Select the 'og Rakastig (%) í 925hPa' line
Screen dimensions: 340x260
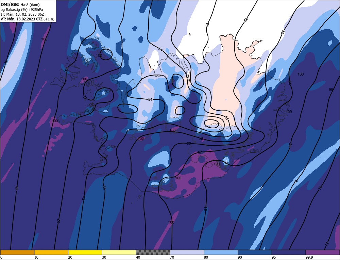[22, 10]
